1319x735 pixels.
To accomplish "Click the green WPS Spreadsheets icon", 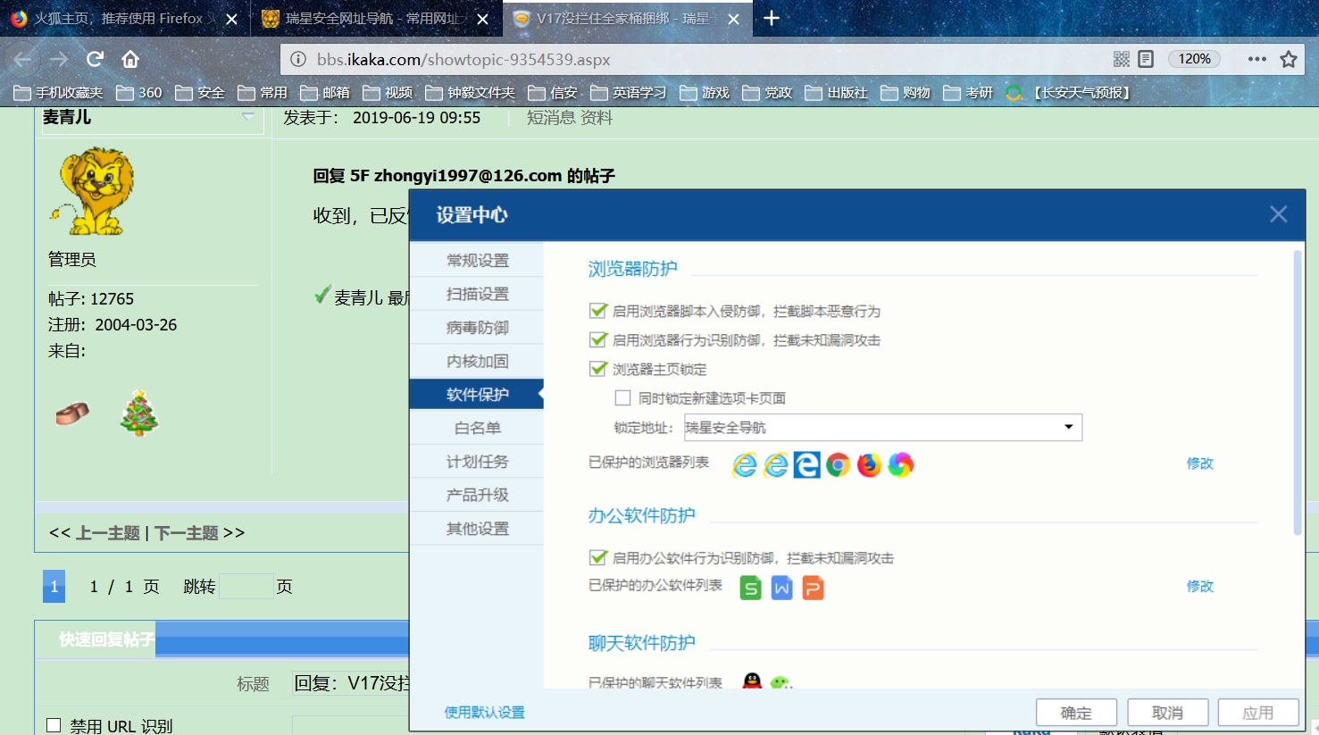I will [x=751, y=588].
